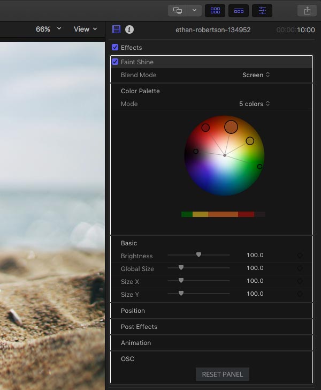
Task: Select the large orange color wheel handle
Action: click(x=231, y=127)
